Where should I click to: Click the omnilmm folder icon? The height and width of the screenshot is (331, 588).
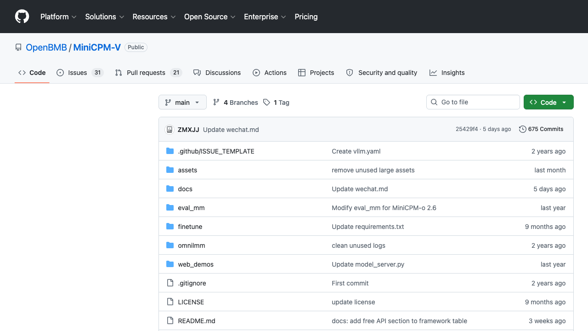point(170,245)
